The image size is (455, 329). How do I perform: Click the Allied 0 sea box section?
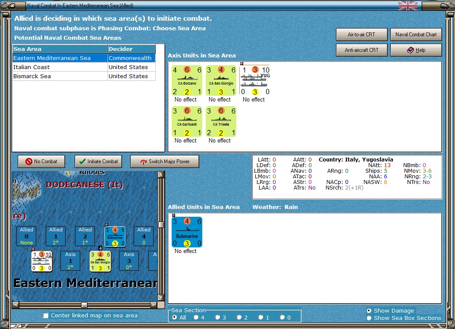26,236
